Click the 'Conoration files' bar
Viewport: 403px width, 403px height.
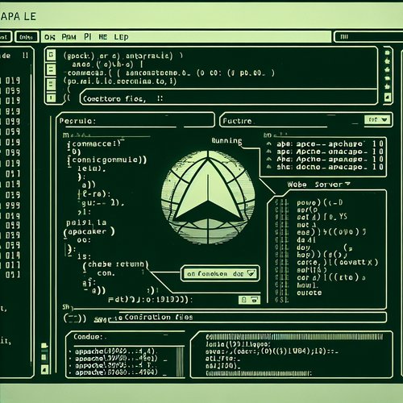point(247,318)
